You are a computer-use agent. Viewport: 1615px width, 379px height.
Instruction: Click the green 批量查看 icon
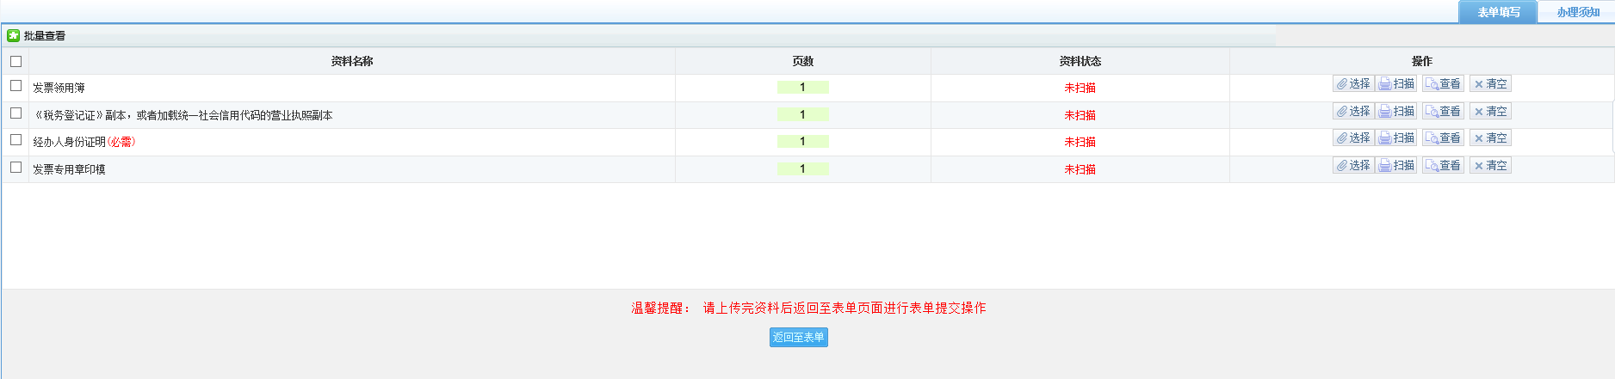(x=14, y=35)
